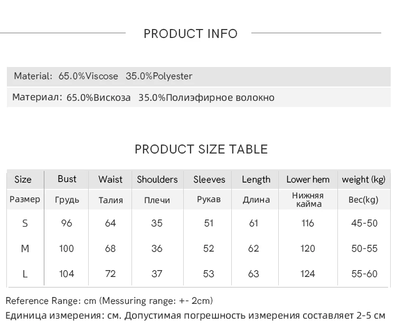Click the weight (kg) column header
The height and width of the screenshot is (335, 396).
coord(364,179)
